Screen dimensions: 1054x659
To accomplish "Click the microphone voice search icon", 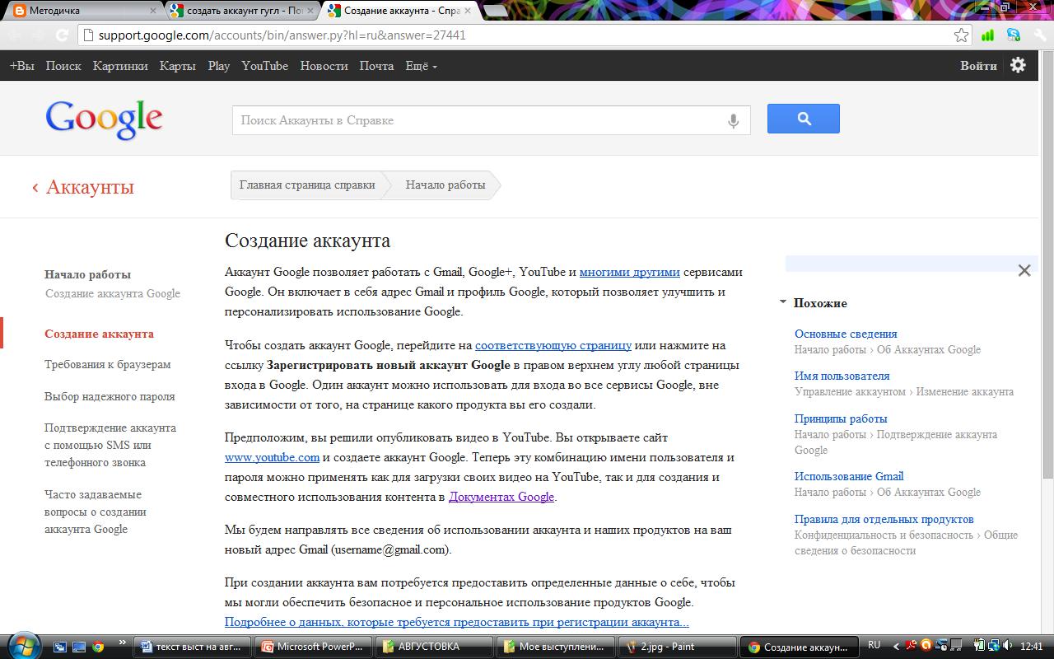I will [733, 121].
